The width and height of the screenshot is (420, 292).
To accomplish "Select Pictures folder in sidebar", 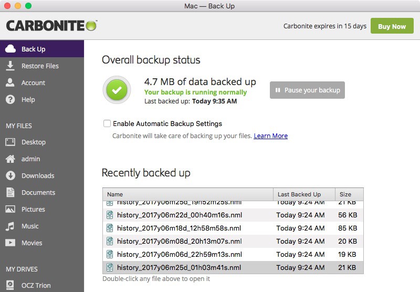I will pos(42,209).
